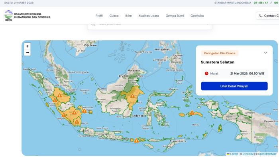Open the CyclOSM attribution link
The width and height of the screenshot is (279, 157).
[248, 154]
